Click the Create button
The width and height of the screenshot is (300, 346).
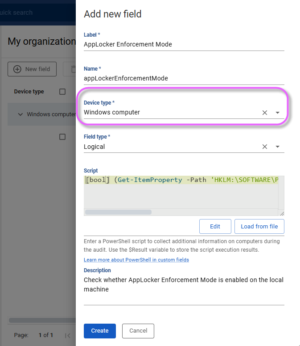pyautogui.click(x=100, y=331)
